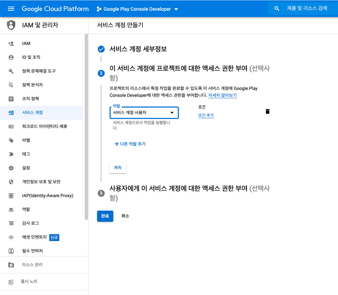
Task: Click the 정책 분석자 document icon
Action: pyautogui.click(x=11, y=85)
